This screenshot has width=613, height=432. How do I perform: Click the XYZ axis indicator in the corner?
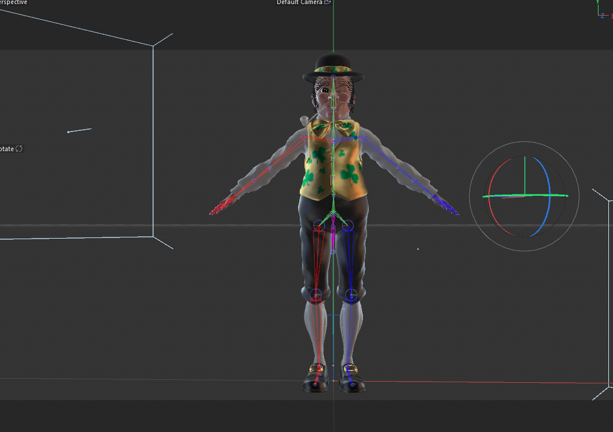tap(604, 10)
